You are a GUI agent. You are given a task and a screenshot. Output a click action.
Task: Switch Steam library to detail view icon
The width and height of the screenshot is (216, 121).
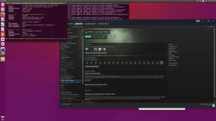coord(210,27)
